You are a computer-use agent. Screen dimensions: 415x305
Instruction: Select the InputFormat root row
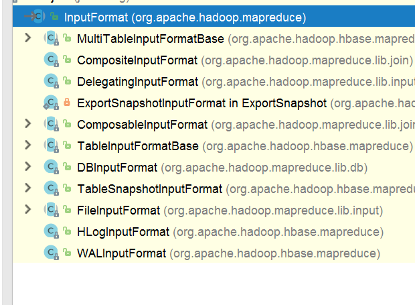tap(214, 17)
